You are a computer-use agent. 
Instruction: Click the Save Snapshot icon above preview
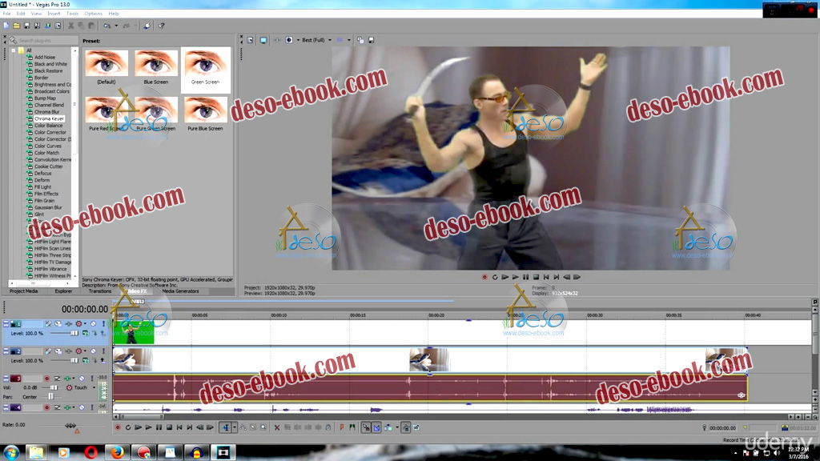coord(371,39)
